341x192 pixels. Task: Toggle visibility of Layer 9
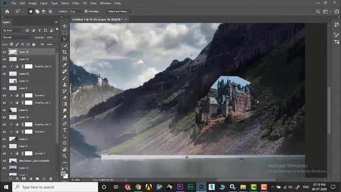point(4,146)
